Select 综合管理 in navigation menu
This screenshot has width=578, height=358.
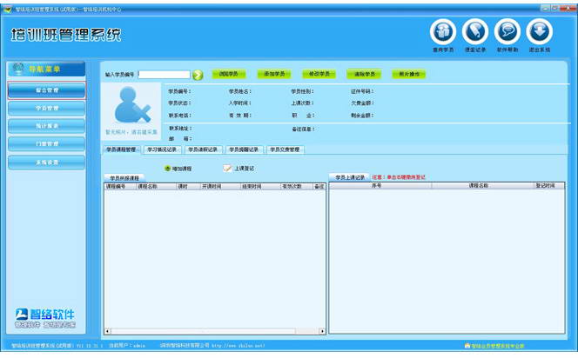click(x=47, y=90)
